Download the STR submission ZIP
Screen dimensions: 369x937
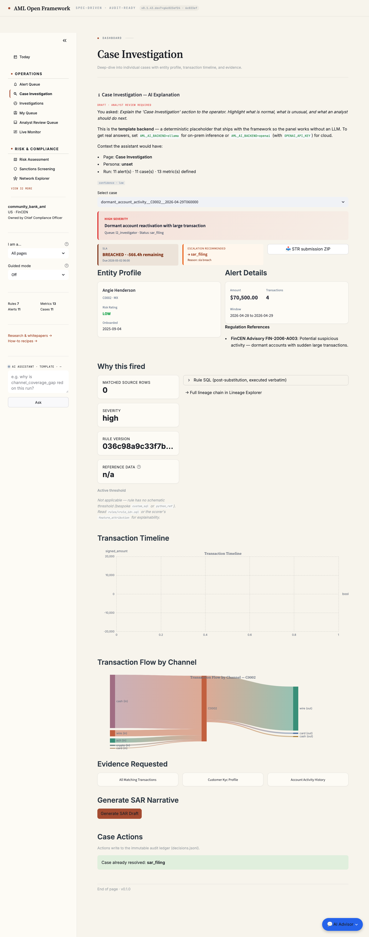point(308,249)
